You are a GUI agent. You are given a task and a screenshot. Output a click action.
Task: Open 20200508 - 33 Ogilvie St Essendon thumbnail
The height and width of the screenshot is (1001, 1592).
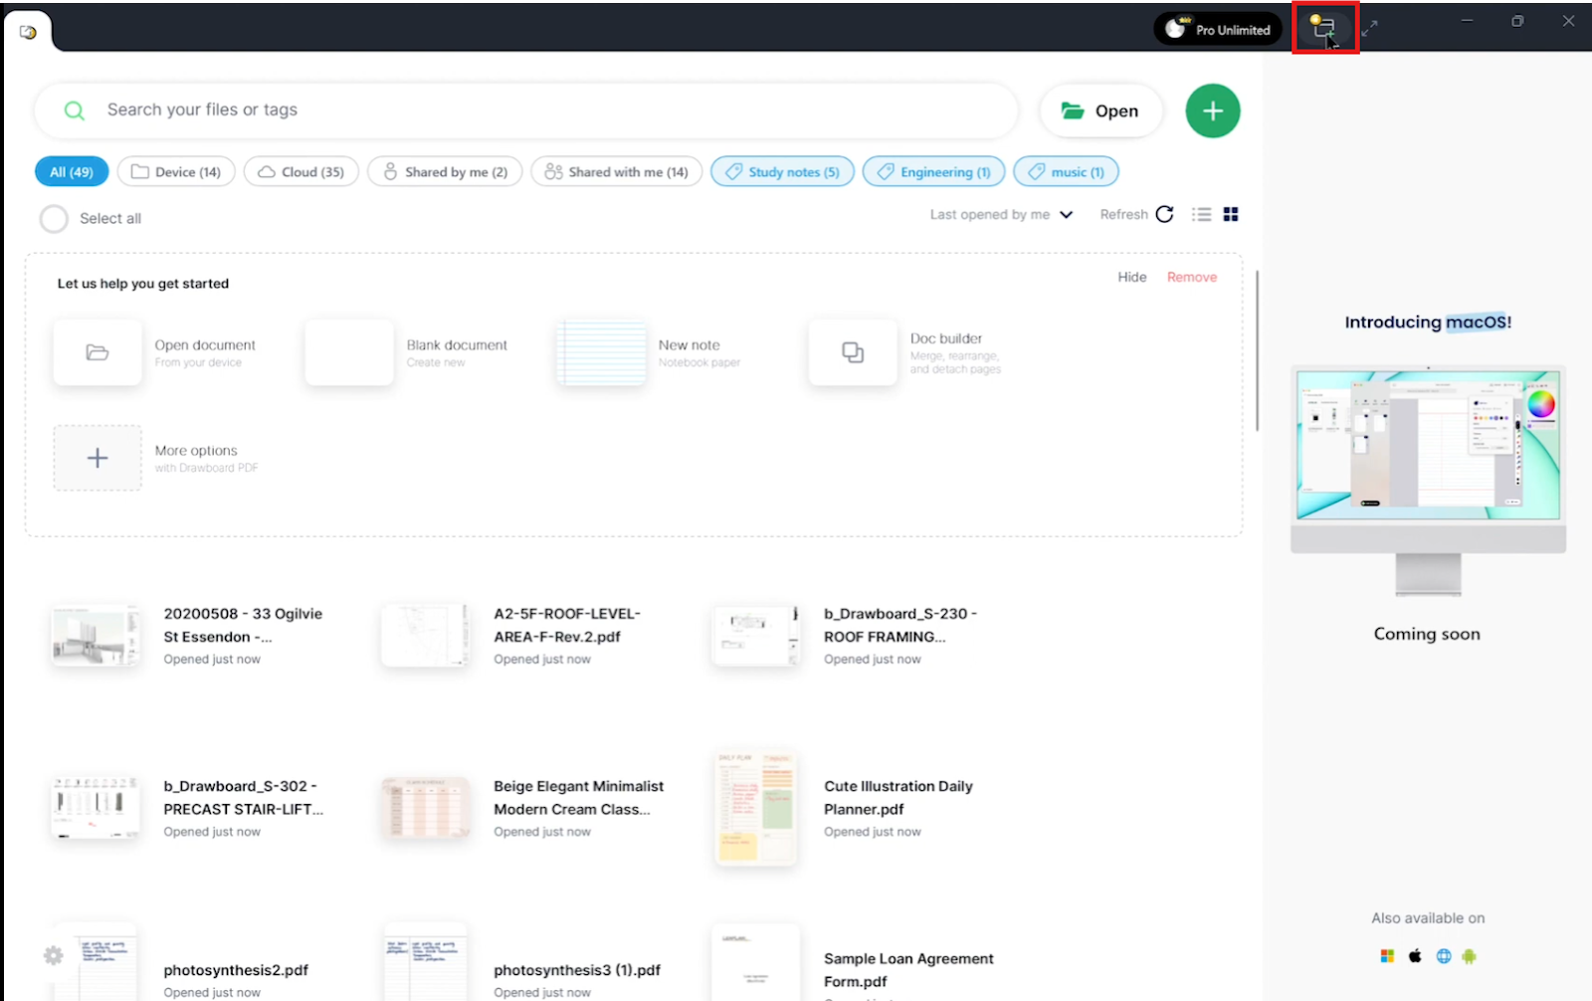pos(96,636)
